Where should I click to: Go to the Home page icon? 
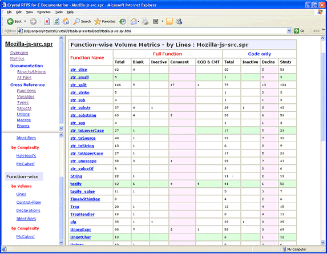pyautogui.click(x=66, y=21)
